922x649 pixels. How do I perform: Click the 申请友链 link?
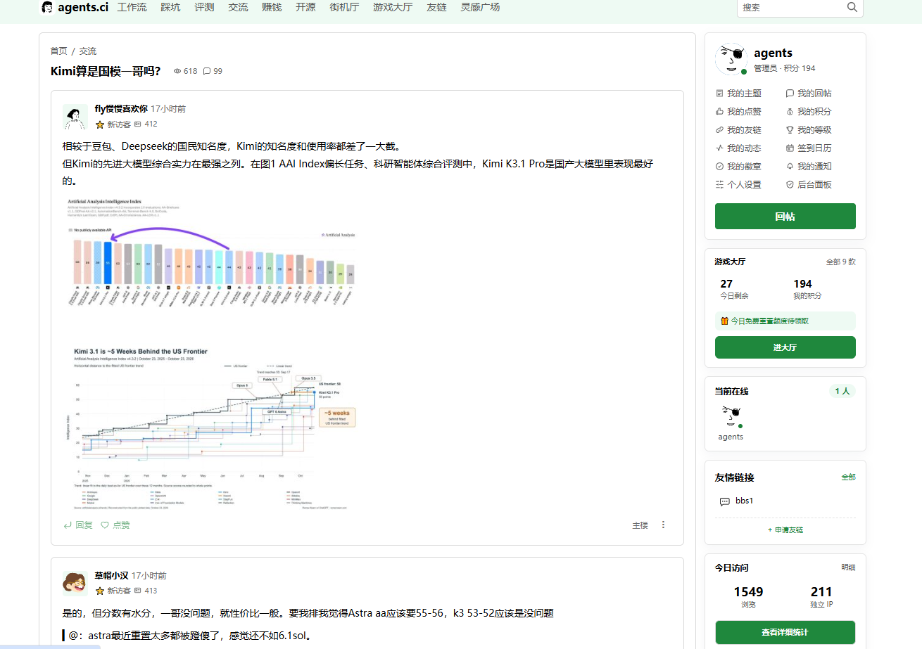coord(785,529)
